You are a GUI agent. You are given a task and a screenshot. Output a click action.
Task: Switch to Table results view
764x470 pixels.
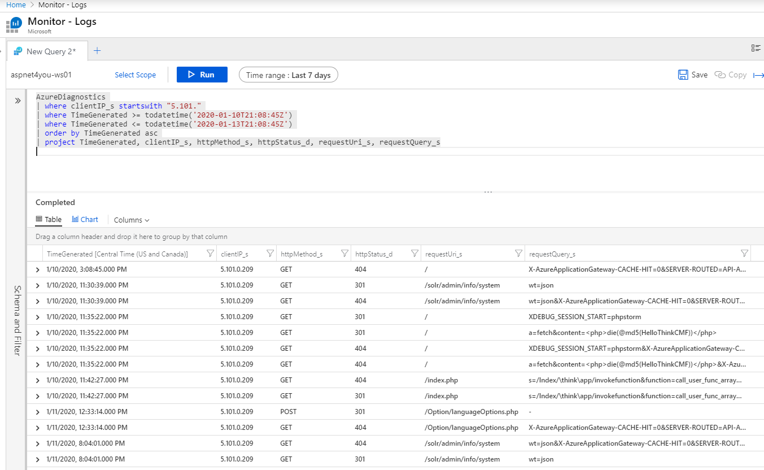tap(49, 220)
